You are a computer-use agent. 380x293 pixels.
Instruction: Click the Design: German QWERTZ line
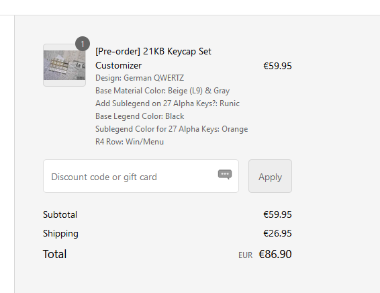(140, 78)
